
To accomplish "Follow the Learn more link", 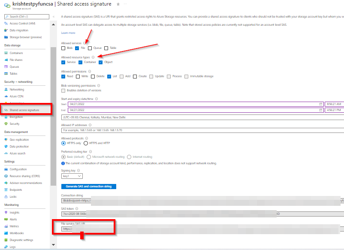I will [x=68, y=33].
